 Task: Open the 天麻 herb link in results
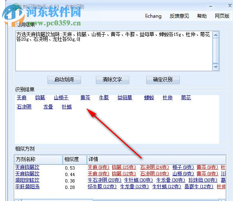(x=21, y=97)
